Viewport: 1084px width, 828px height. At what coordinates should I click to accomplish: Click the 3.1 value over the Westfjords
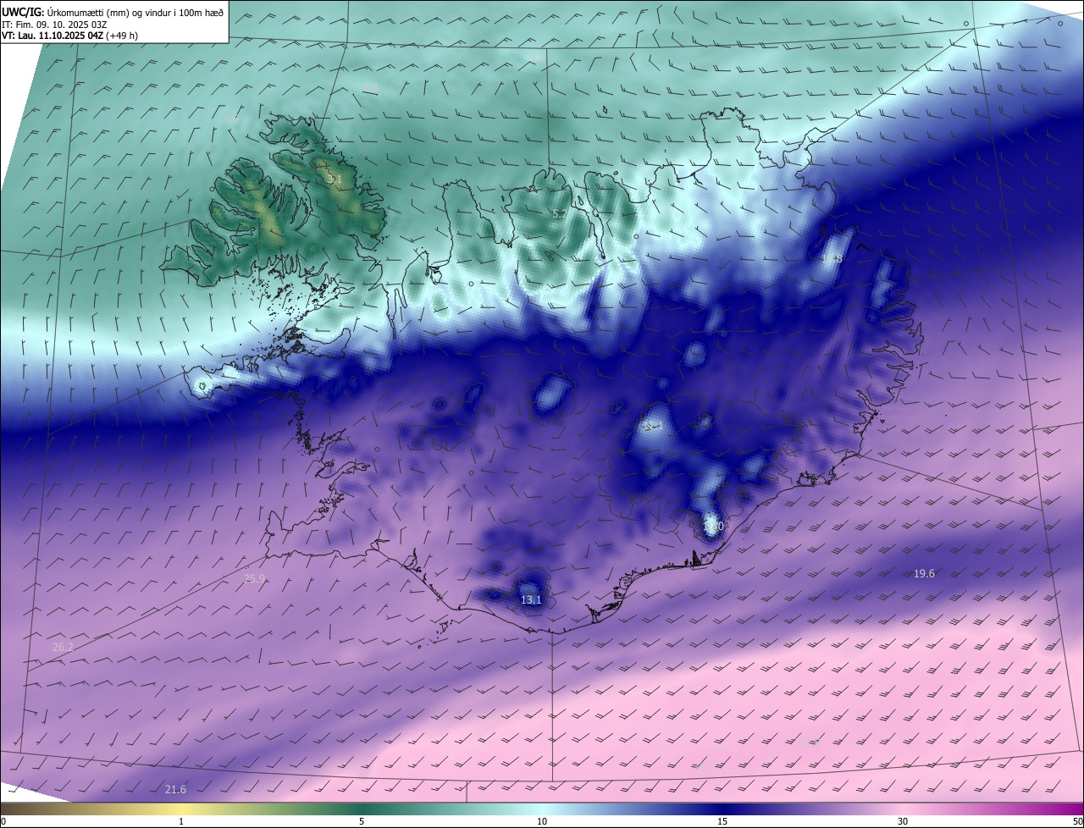tap(334, 179)
